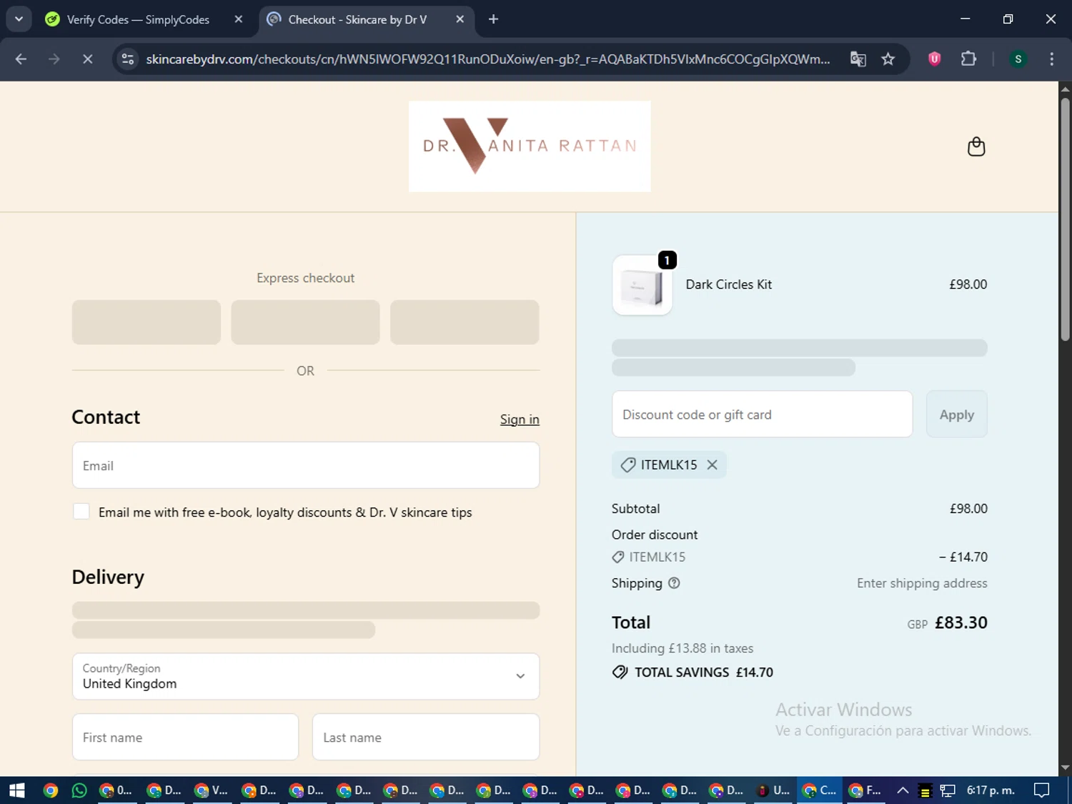View site information icon in address bar
Viewport: 1072px width, 804px height.
(128, 59)
